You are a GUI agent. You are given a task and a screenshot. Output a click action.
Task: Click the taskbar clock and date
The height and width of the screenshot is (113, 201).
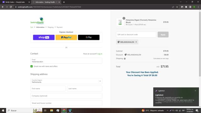(190, 110)
